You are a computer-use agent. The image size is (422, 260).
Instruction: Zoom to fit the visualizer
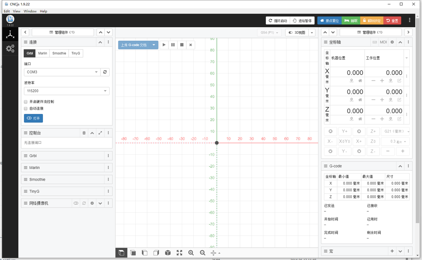pyautogui.click(x=180, y=253)
